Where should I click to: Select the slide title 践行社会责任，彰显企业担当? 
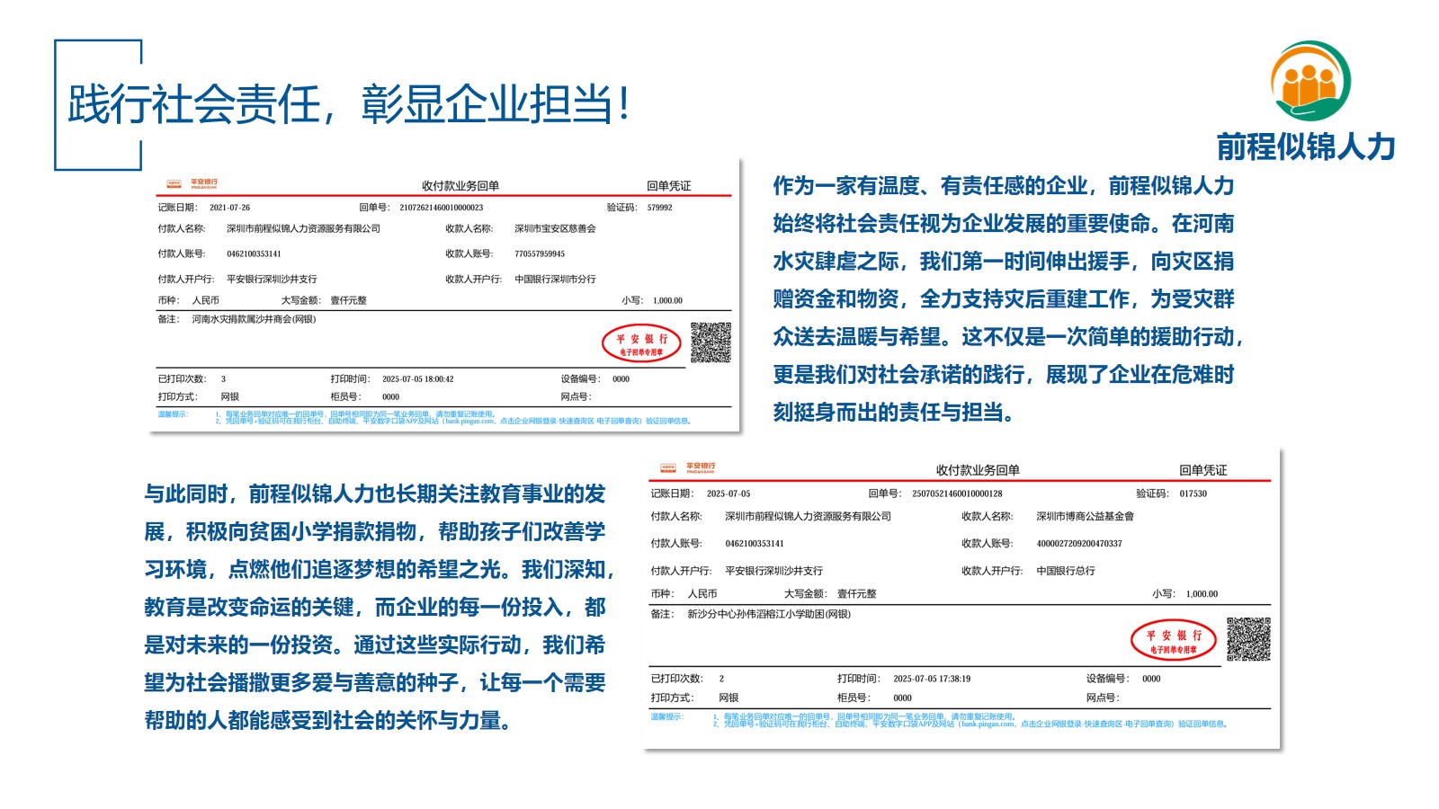coord(348,104)
